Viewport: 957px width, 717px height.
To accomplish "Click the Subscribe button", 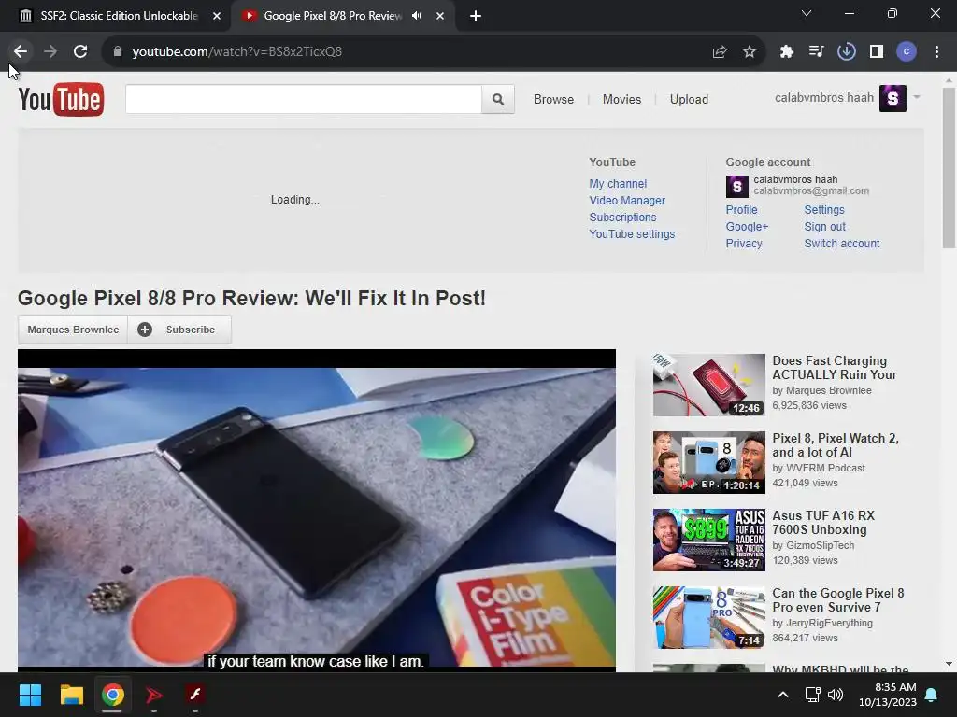I will click(179, 330).
